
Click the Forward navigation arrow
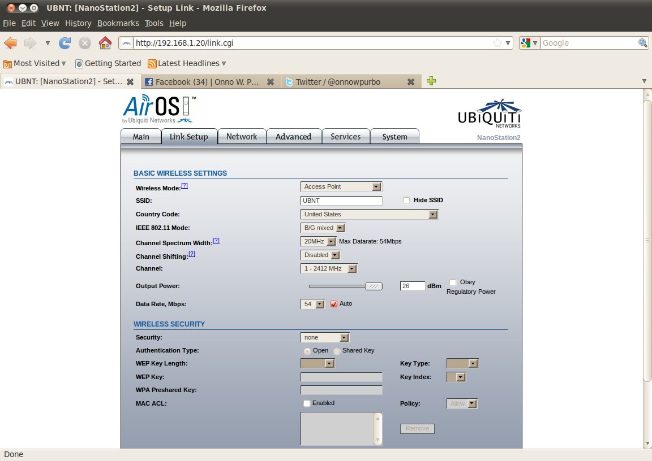pos(30,43)
